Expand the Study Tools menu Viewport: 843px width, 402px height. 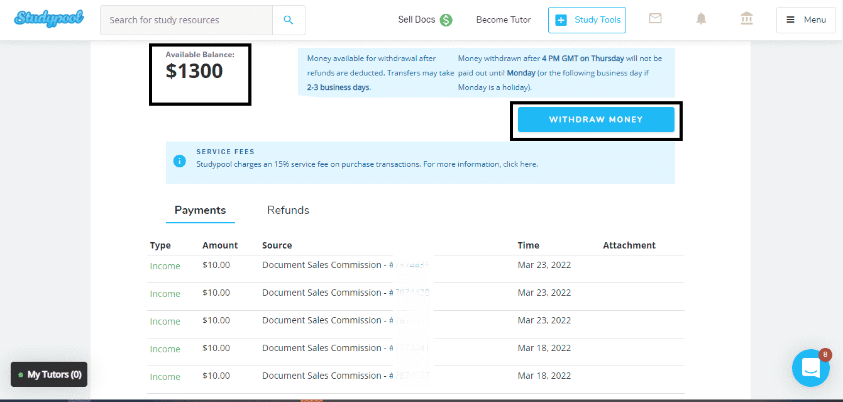click(588, 20)
